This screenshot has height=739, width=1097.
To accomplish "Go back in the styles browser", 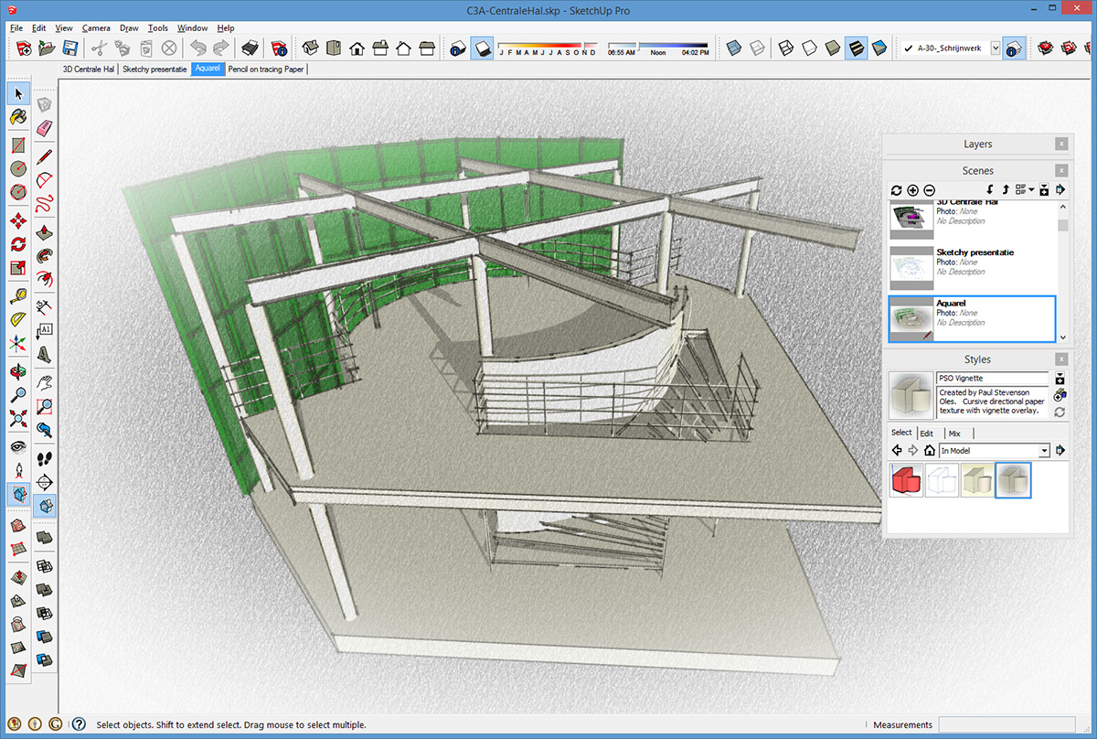I will click(x=897, y=451).
